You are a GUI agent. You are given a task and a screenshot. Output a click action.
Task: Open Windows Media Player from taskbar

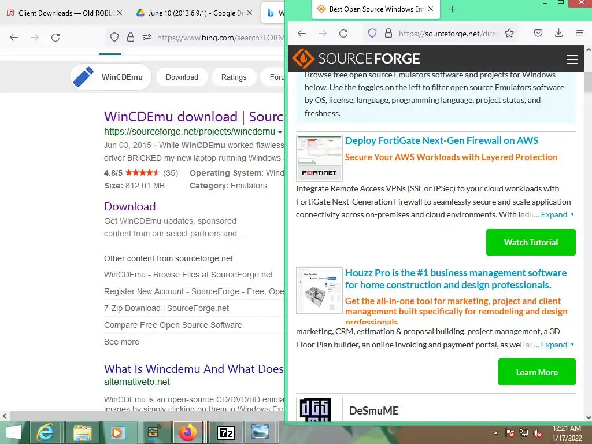[x=117, y=432]
